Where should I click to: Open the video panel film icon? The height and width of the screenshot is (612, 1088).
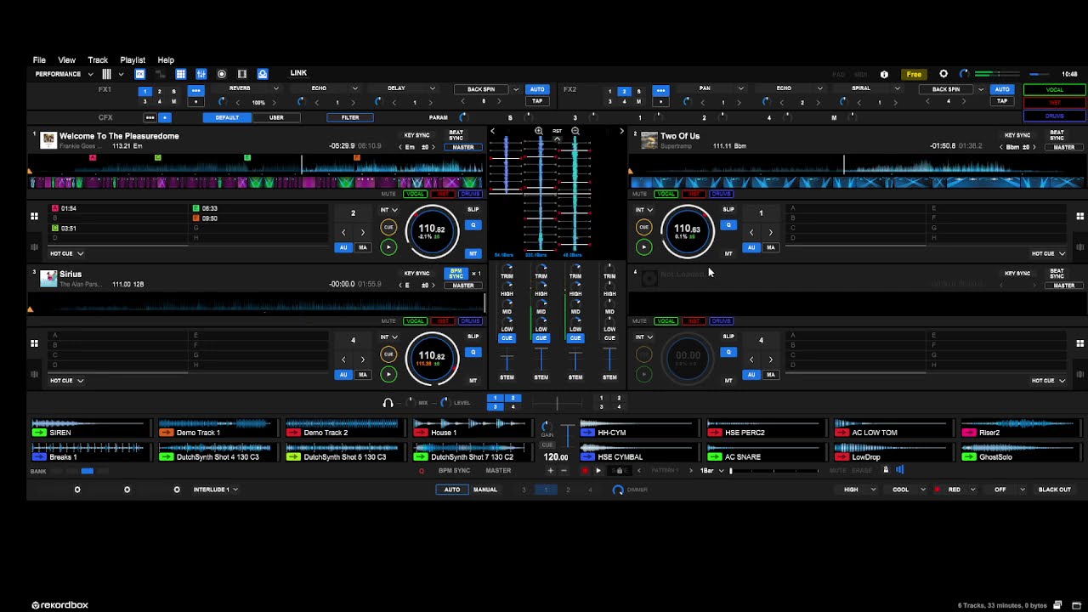pyautogui.click(x=242, y=74)
